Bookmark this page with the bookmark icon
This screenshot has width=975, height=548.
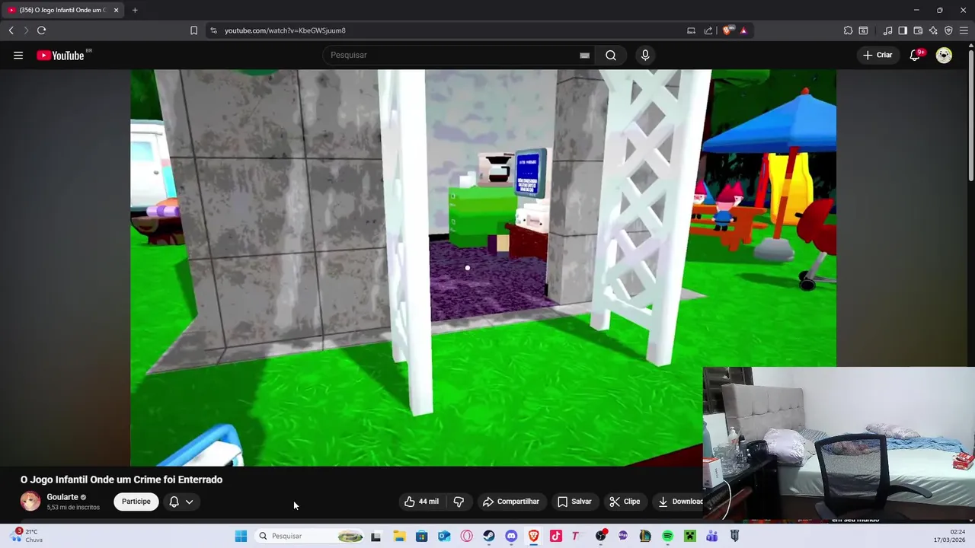coord(193,30)
